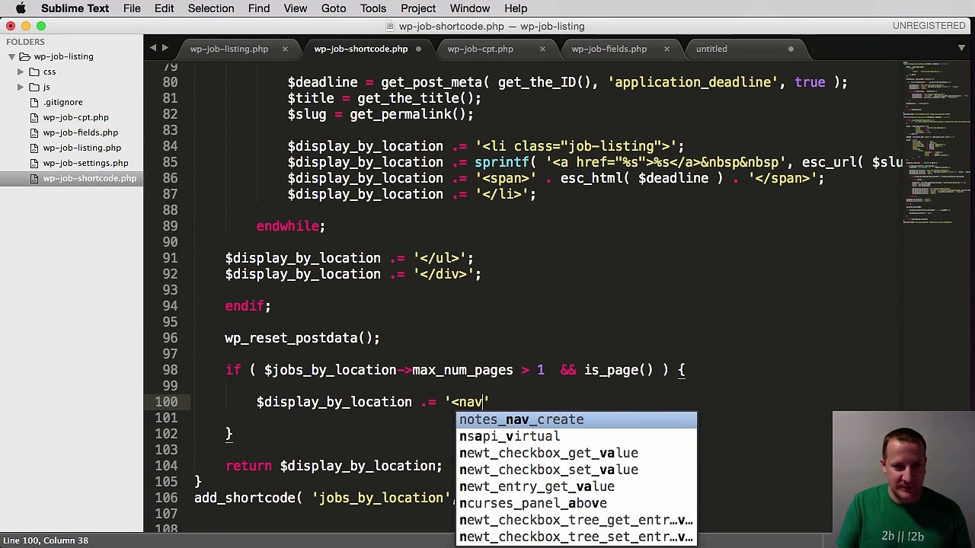Click the wp-job-settings.php file icon
The image size is (975, 548).
coord(34,163)
